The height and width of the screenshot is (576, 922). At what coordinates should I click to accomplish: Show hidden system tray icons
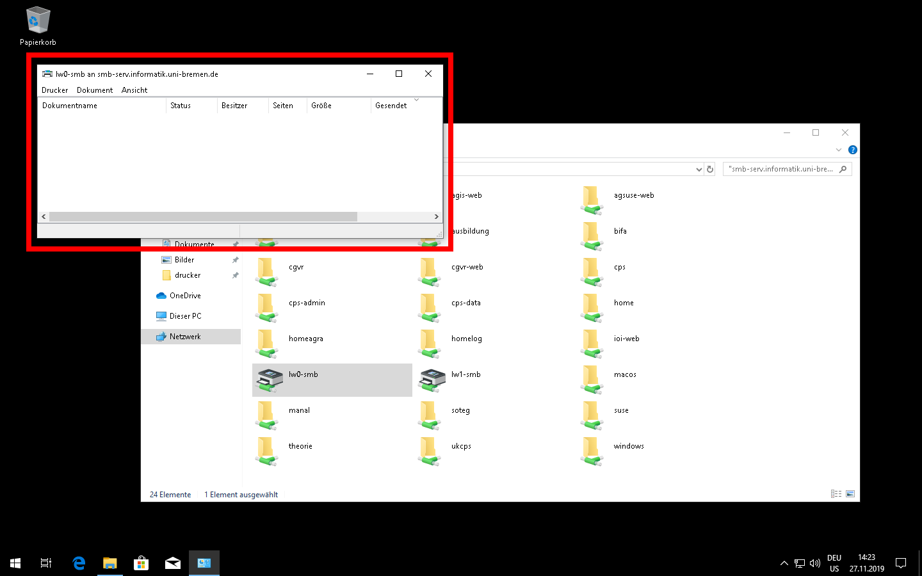pyautogui.click(x=784, y=563)
